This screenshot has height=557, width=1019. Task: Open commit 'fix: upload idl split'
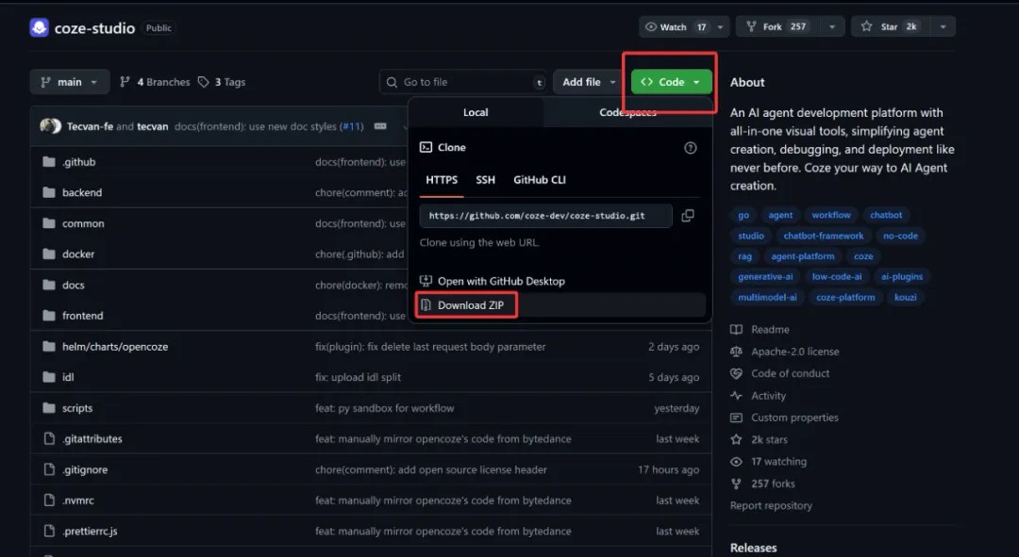point(359,377)
